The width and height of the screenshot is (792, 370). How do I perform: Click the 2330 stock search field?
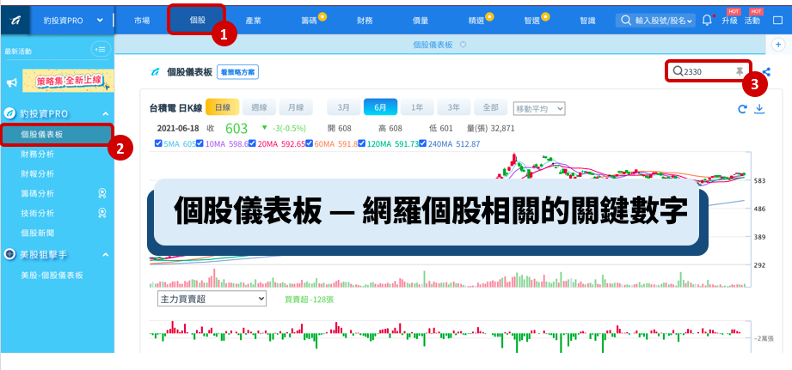tap(708, 71)
